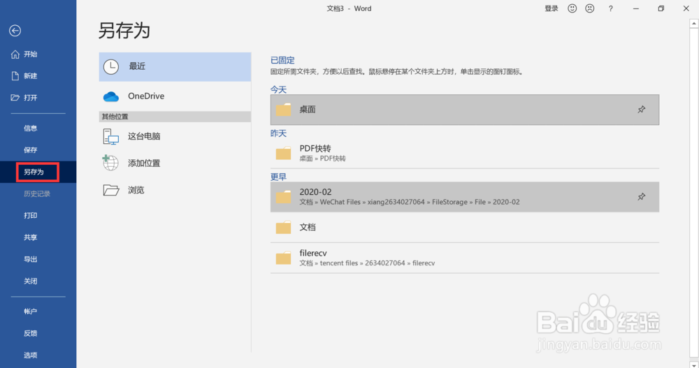This screenshot has width=699, height=368.
Task: Open the PDF快转 folder
Action: [465, 153]
